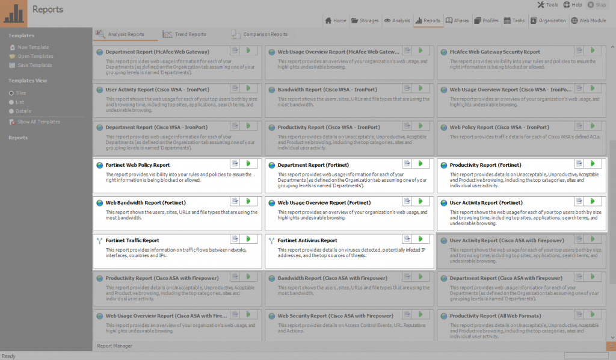Run Web Policy Report (Cisco WSA - IronPort)
616x360 pixels.
(593, 126)
